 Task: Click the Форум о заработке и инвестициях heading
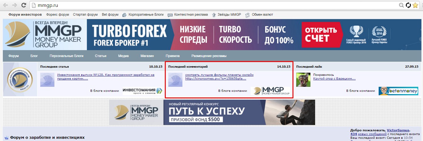pyautogui.click(x=47, y=138)
